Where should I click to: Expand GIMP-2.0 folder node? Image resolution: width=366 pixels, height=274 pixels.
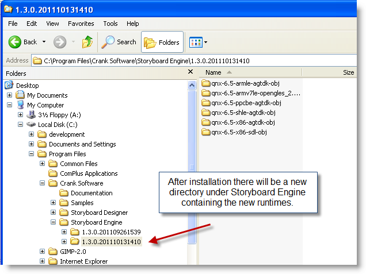42,252
